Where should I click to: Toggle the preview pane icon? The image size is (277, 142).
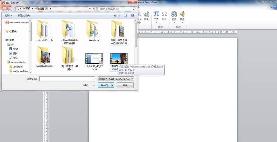pos(125,15)
